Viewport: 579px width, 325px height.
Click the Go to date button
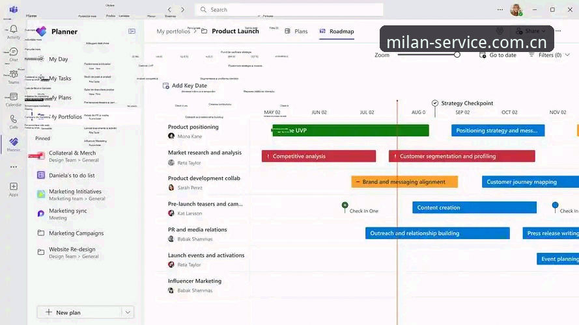point(498,55)
